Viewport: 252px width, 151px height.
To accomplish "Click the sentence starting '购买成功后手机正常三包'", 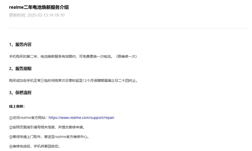I will click(73, 80).
